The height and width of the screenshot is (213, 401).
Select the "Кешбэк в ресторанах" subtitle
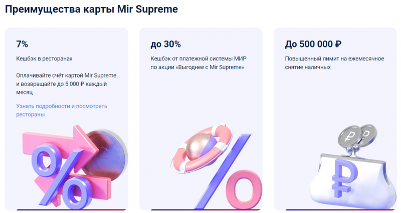(45, 59)
